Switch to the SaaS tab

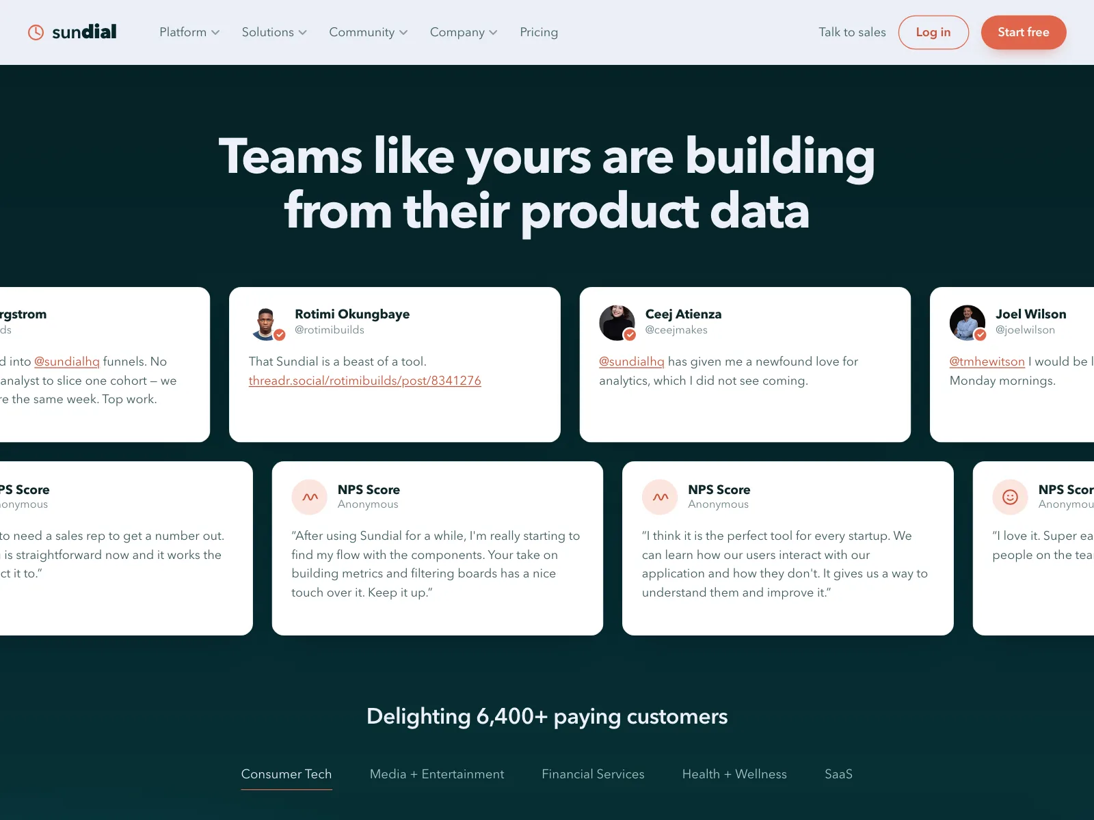pos(838,774)
